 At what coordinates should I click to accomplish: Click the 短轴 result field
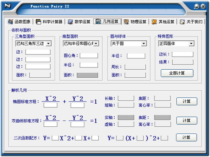tap(126, 105)
